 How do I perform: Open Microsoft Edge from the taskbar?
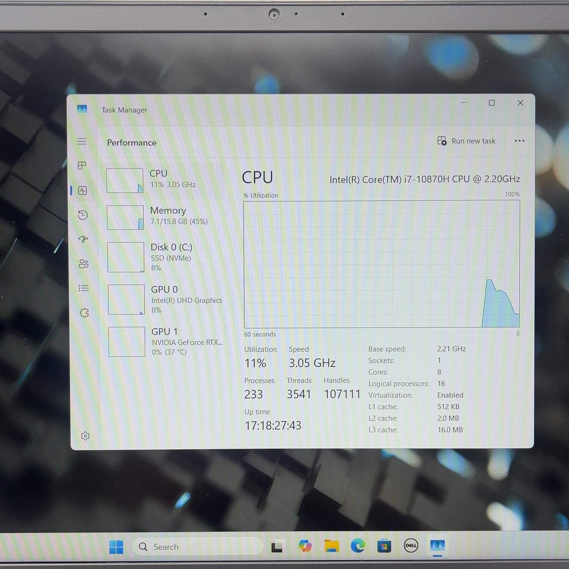358,546
